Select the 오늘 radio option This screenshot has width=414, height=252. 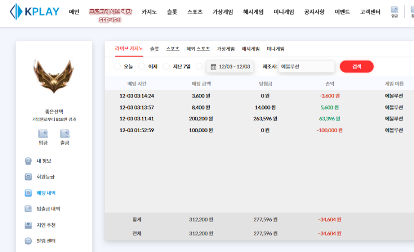click(117, 66)
